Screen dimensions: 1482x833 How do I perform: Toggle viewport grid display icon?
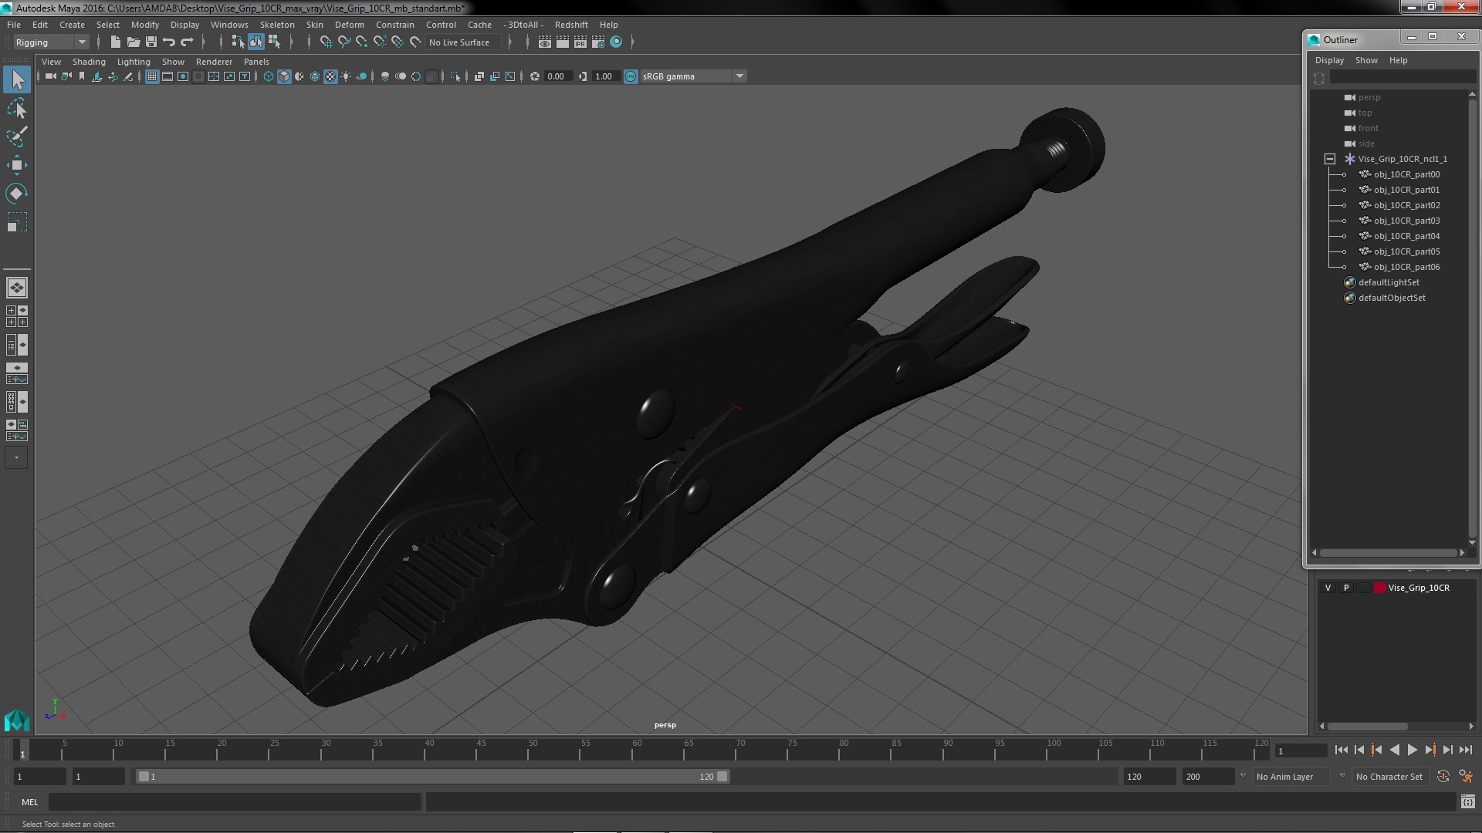click(152, 76)
